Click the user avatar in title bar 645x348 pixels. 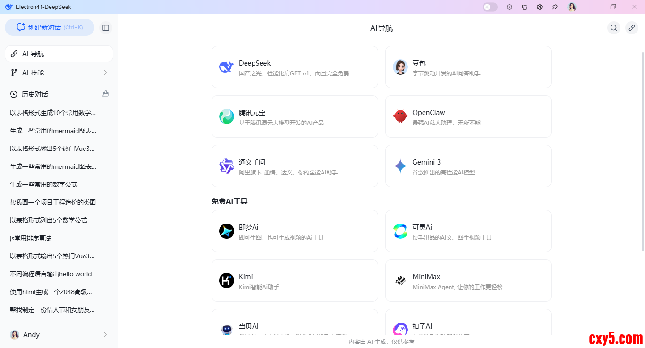point(572,7)
